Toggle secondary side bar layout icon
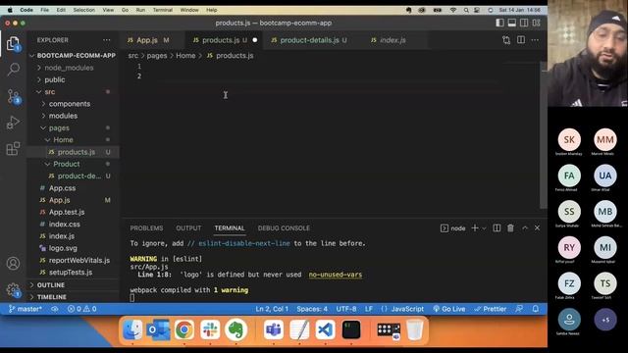Image resolution: width=628 pixels, height=353 pixels. coord(524,23)
